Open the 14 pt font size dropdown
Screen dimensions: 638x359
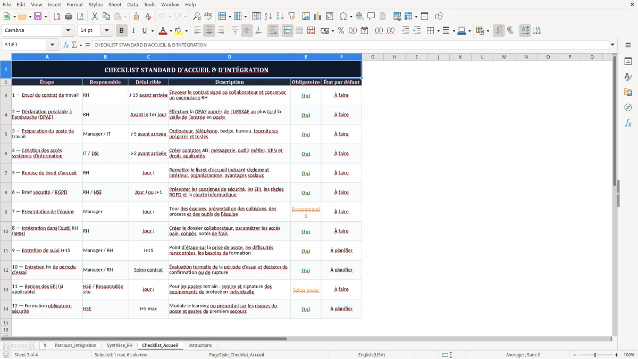(106, 30)
